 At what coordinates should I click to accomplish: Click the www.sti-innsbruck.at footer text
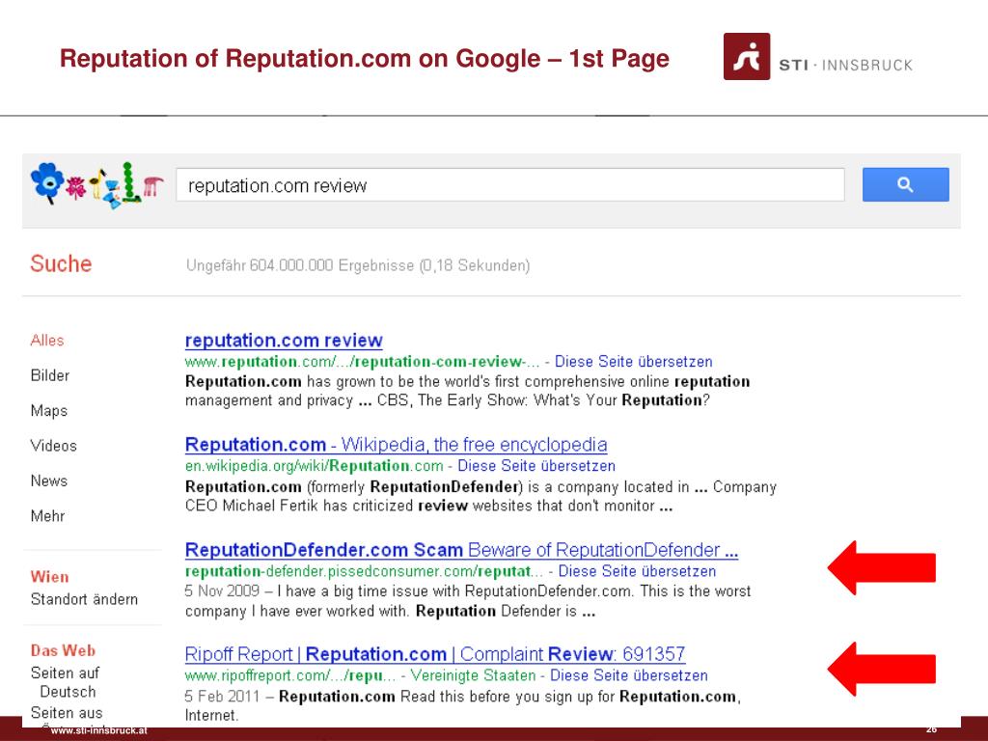coord(99,731)
